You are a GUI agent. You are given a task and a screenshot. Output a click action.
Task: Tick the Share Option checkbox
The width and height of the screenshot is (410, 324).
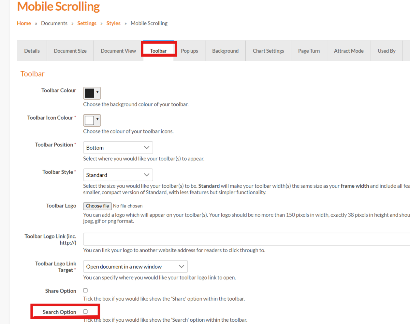(x=85, y=290)
